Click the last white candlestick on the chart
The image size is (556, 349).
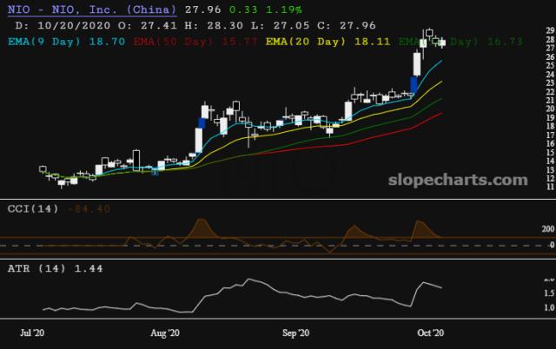442,43
